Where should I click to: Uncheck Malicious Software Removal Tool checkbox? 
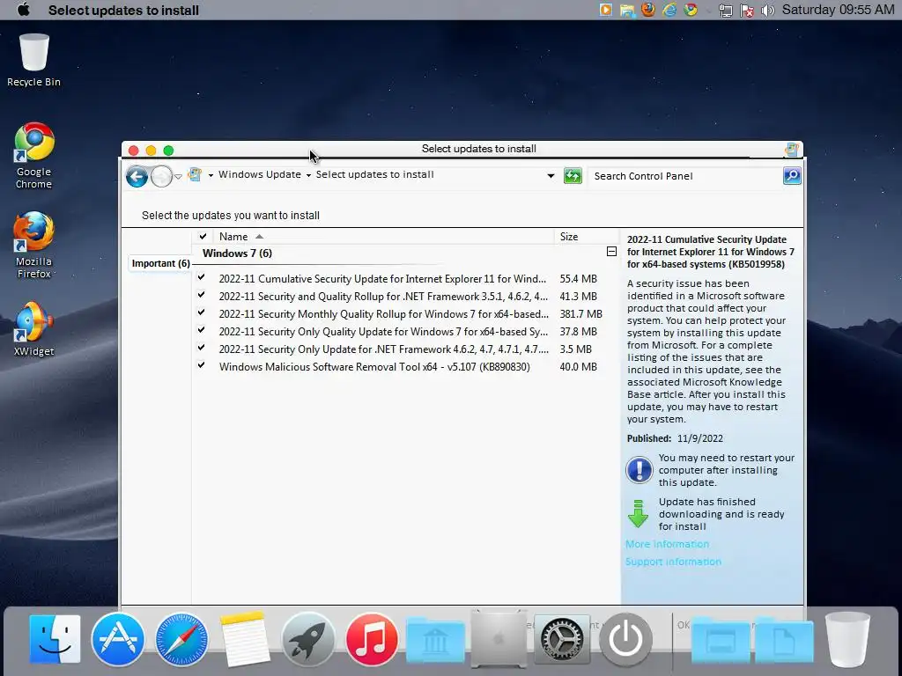pyautogui.click(x=202, y=365)
